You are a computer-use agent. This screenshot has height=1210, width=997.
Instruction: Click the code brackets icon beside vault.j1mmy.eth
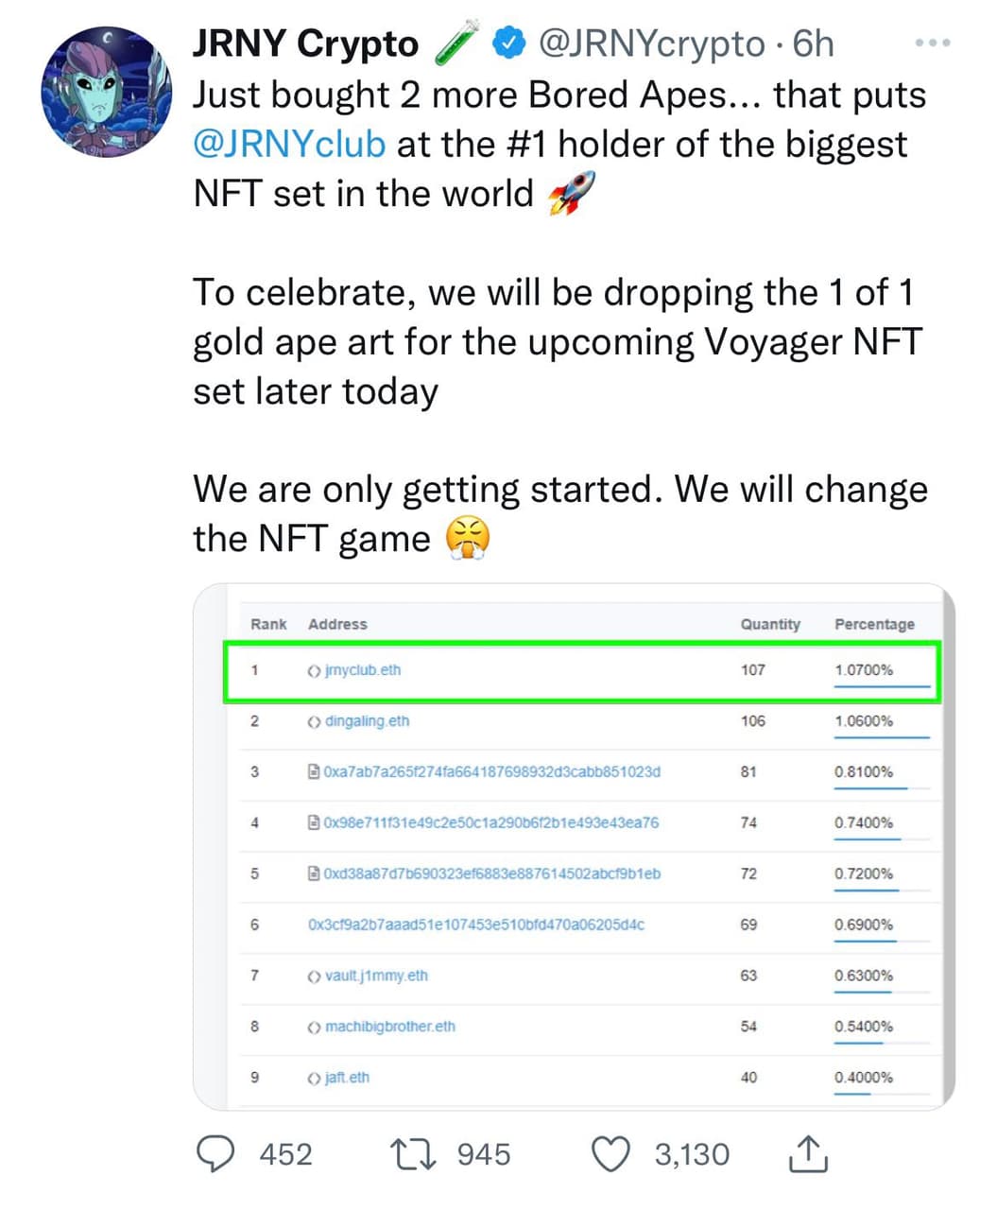tap(314, 976)
